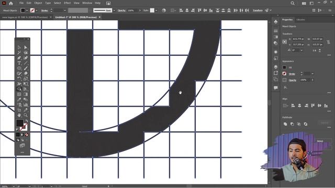This screenshot has height=188, width=335.
Task: Open the search magnifier in top bar
Action: point(293,3)
